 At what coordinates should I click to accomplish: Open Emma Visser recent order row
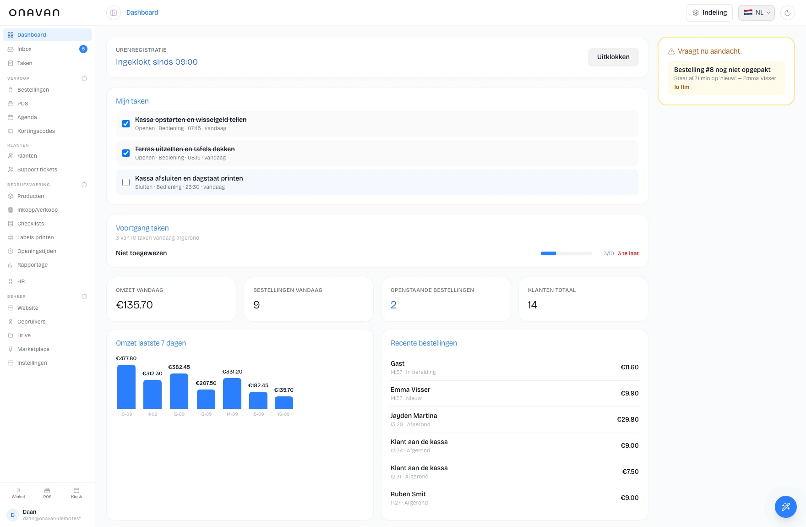(514, 394)
